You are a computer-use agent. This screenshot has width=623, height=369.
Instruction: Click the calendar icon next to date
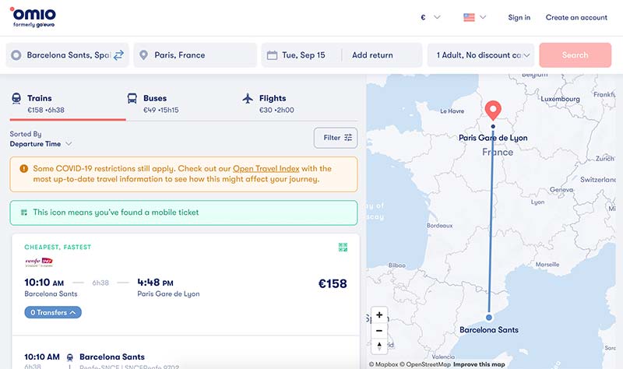click(x=272, y=55)
